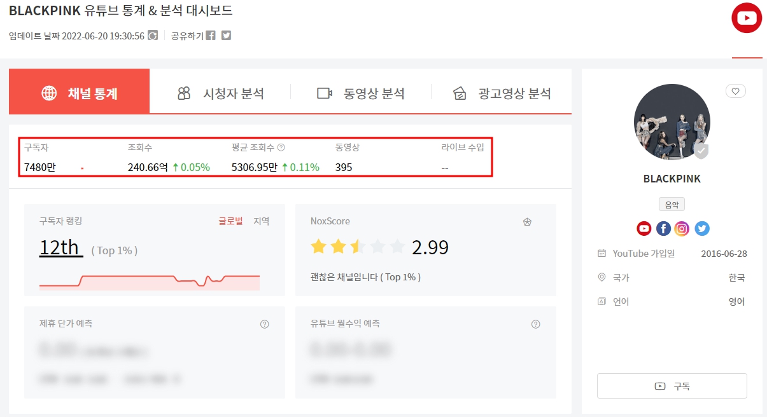The height and width of the screenshot is (417, 767).
Task: Open the 유튜브 월수익 예측 help icon
Action: (535, 324)
